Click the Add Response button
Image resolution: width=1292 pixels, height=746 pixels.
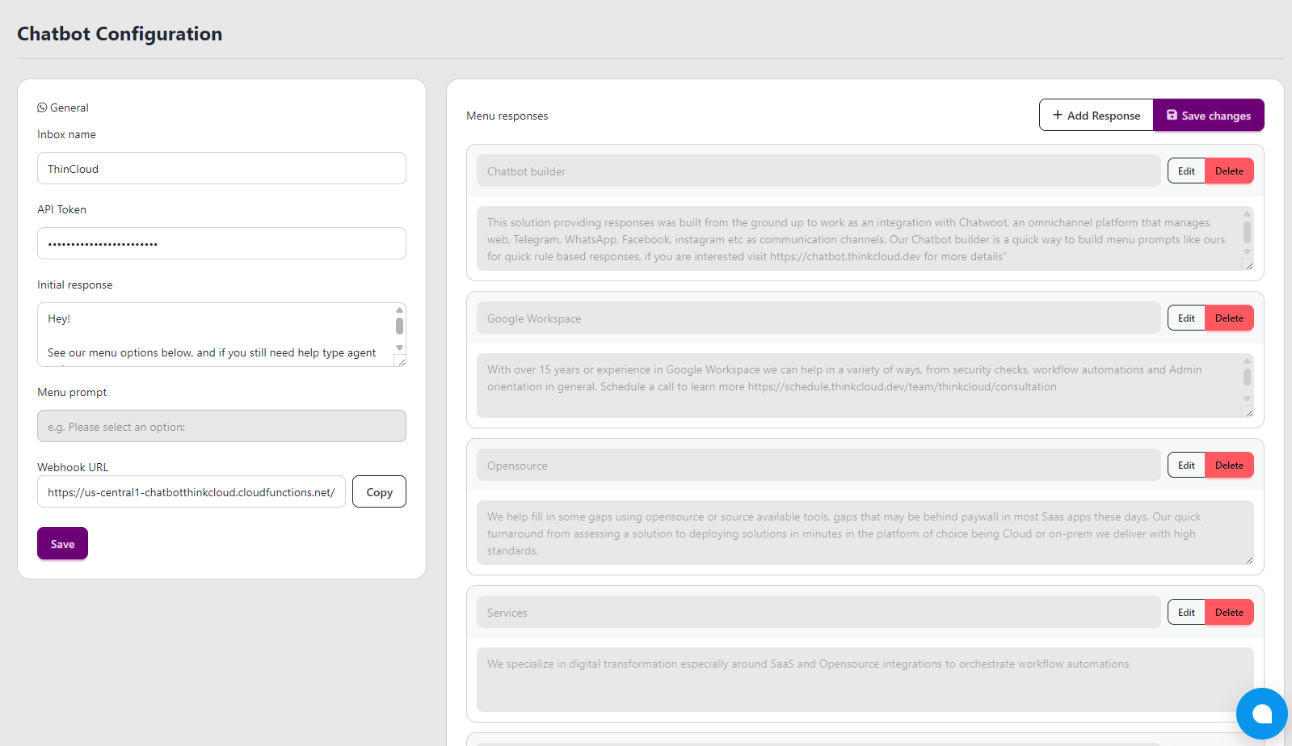click(x=1096, y=115)
